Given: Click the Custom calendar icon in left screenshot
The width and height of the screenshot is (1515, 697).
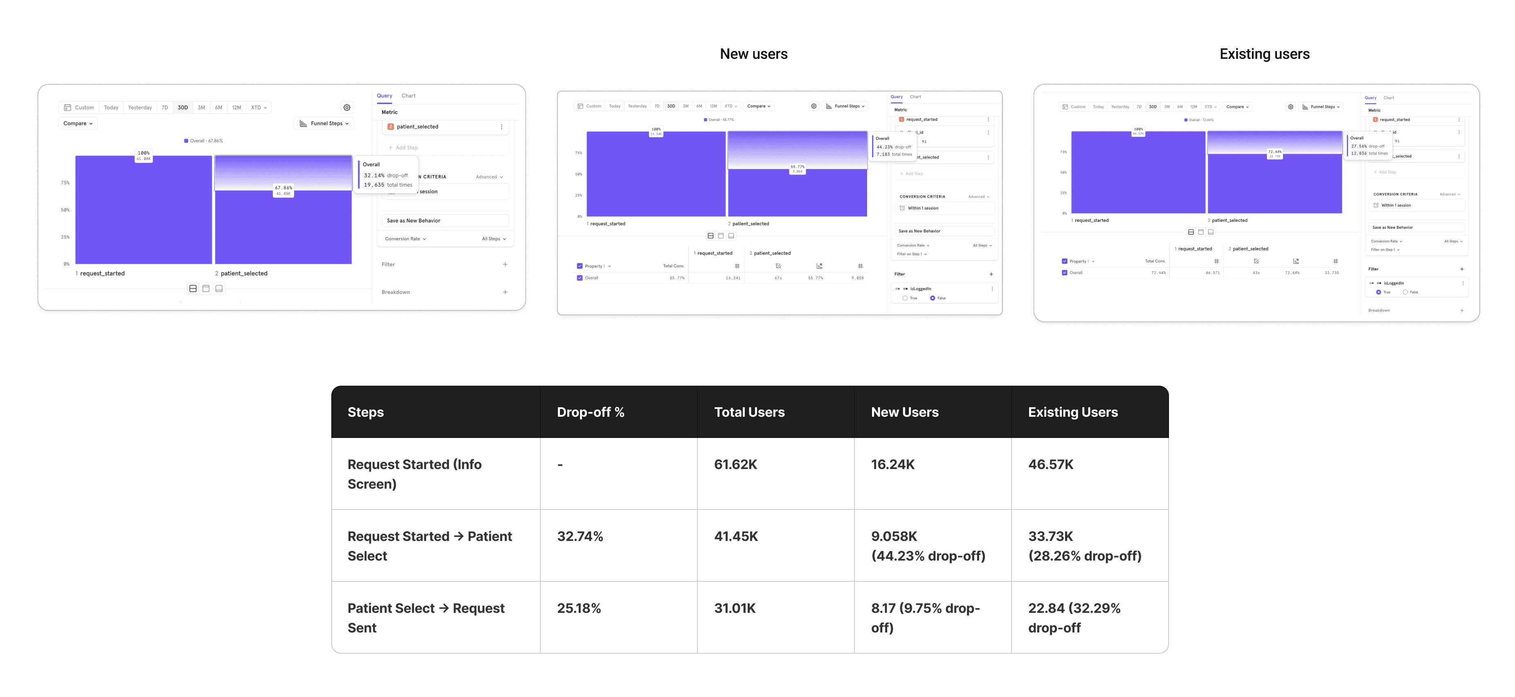Looking at the screenshot, I should (x=67, y=107).
